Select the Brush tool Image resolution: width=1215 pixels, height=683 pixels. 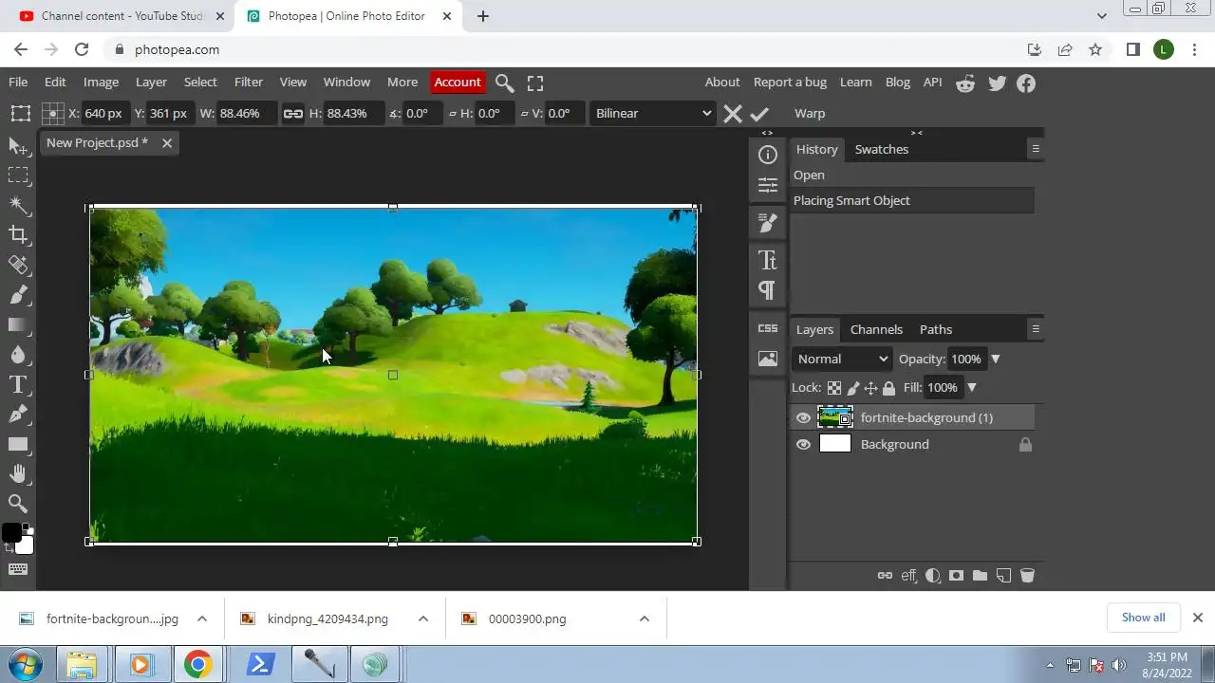18,295
